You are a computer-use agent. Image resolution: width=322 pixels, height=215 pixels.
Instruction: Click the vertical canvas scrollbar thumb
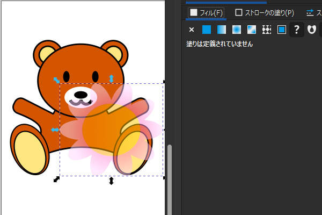pos(170,180)
